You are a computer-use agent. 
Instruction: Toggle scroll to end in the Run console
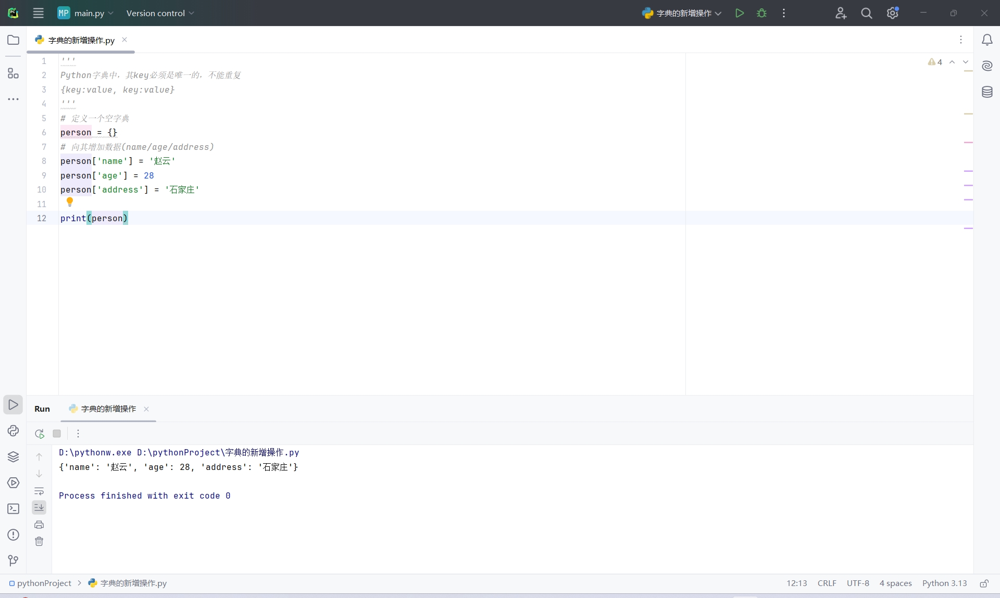point(39,507)
